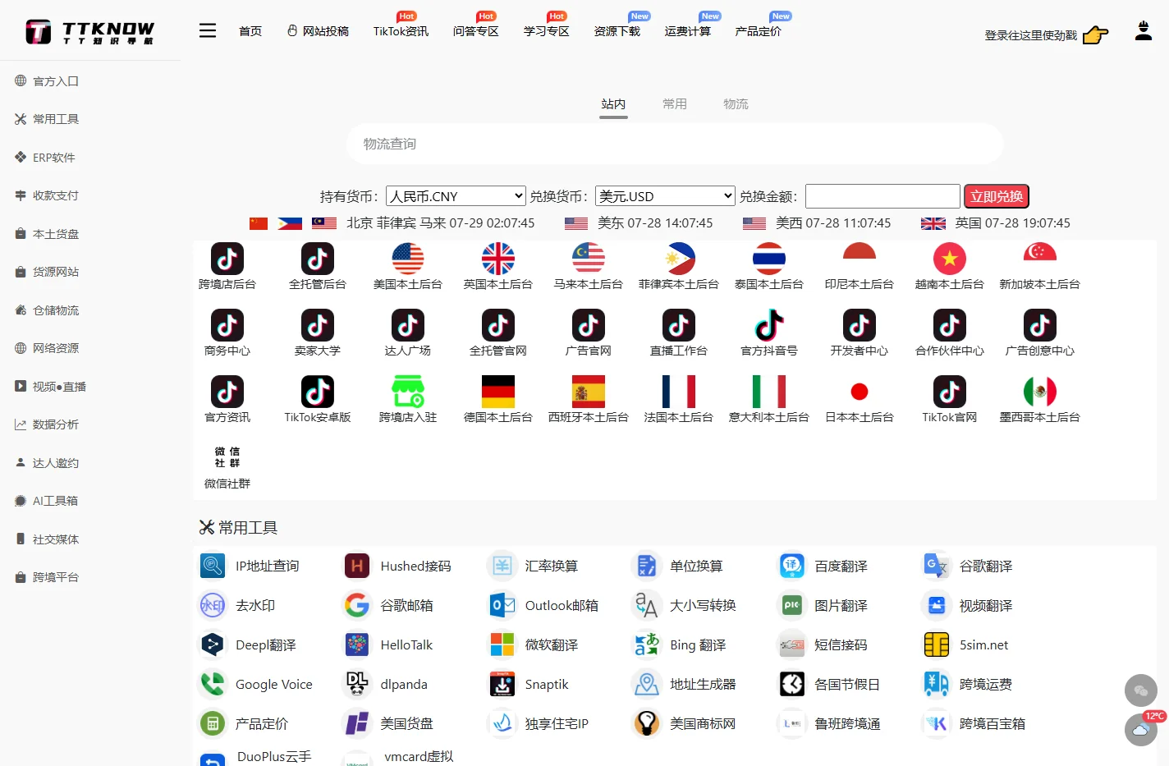
Task: Open the 问答专区 nav item
Action: coord(476,31)
